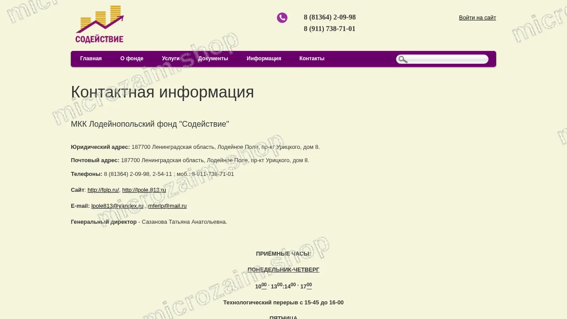The image size is (567, 319).
Task: Click the search magnifier icon
Action: pos(403,59)
